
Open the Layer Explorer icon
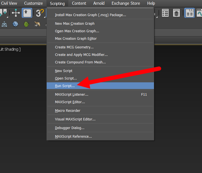(x=176, y=13)
